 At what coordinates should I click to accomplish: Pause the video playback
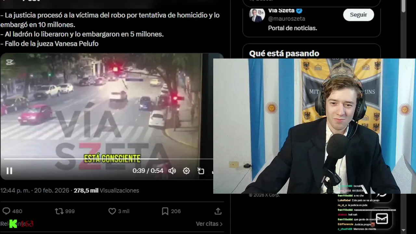coord(9,171)
